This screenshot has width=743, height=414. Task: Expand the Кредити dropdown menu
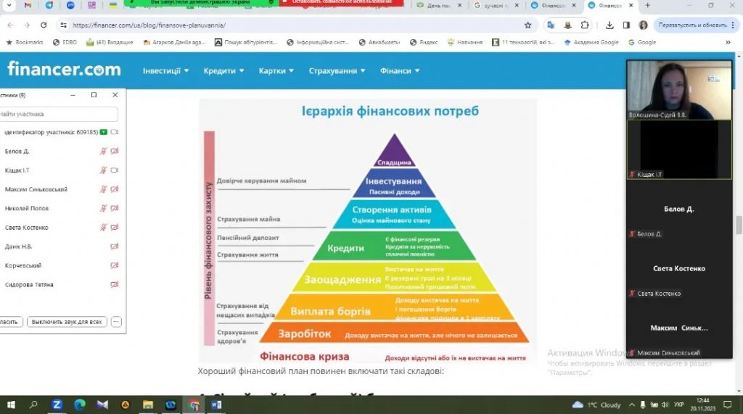coord(223,71)
